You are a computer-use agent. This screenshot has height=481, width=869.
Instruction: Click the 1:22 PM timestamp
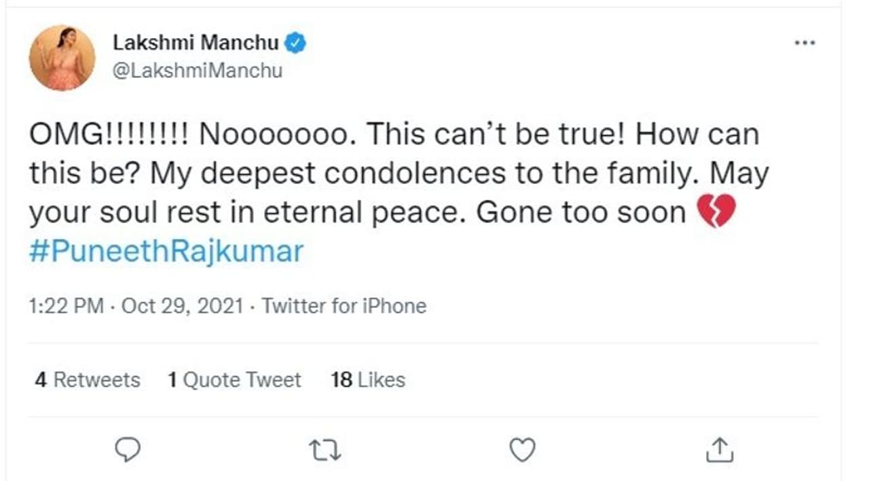[67, 306]
